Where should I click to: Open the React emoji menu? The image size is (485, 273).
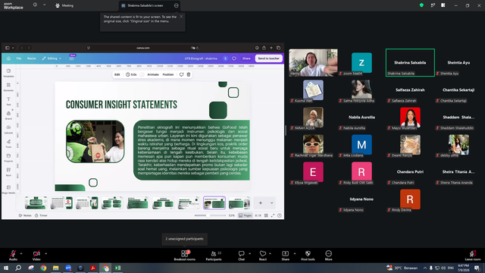263,255
